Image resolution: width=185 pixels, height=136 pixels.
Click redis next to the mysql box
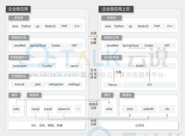click(x=16, y=109)
